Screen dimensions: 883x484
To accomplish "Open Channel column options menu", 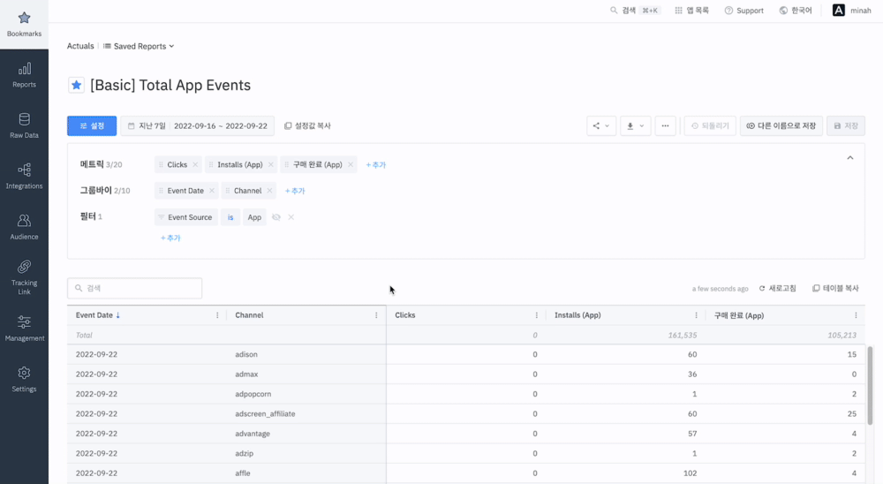I will [376, 315].
